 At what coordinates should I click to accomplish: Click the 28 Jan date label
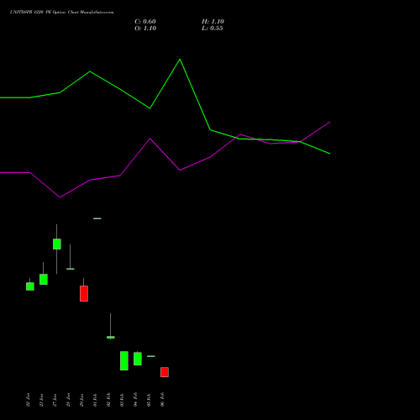click(x=68, y=400)
